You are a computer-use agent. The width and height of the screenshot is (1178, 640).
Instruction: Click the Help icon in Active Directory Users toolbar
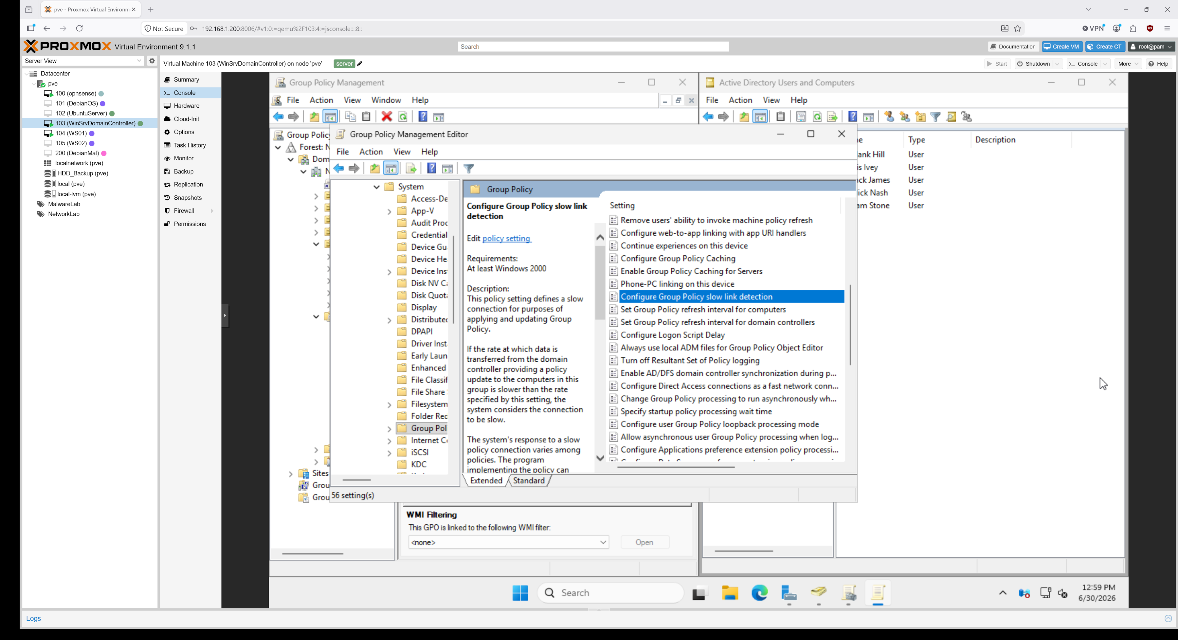(x=853, y=116)
